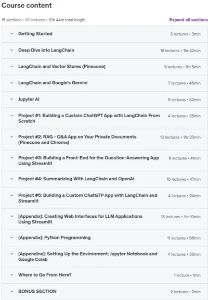Open Project #4: Summarizing With LangChain title

[76, 179]
